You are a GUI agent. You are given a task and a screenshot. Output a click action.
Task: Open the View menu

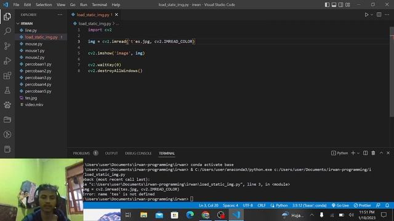tap(61, 4)
